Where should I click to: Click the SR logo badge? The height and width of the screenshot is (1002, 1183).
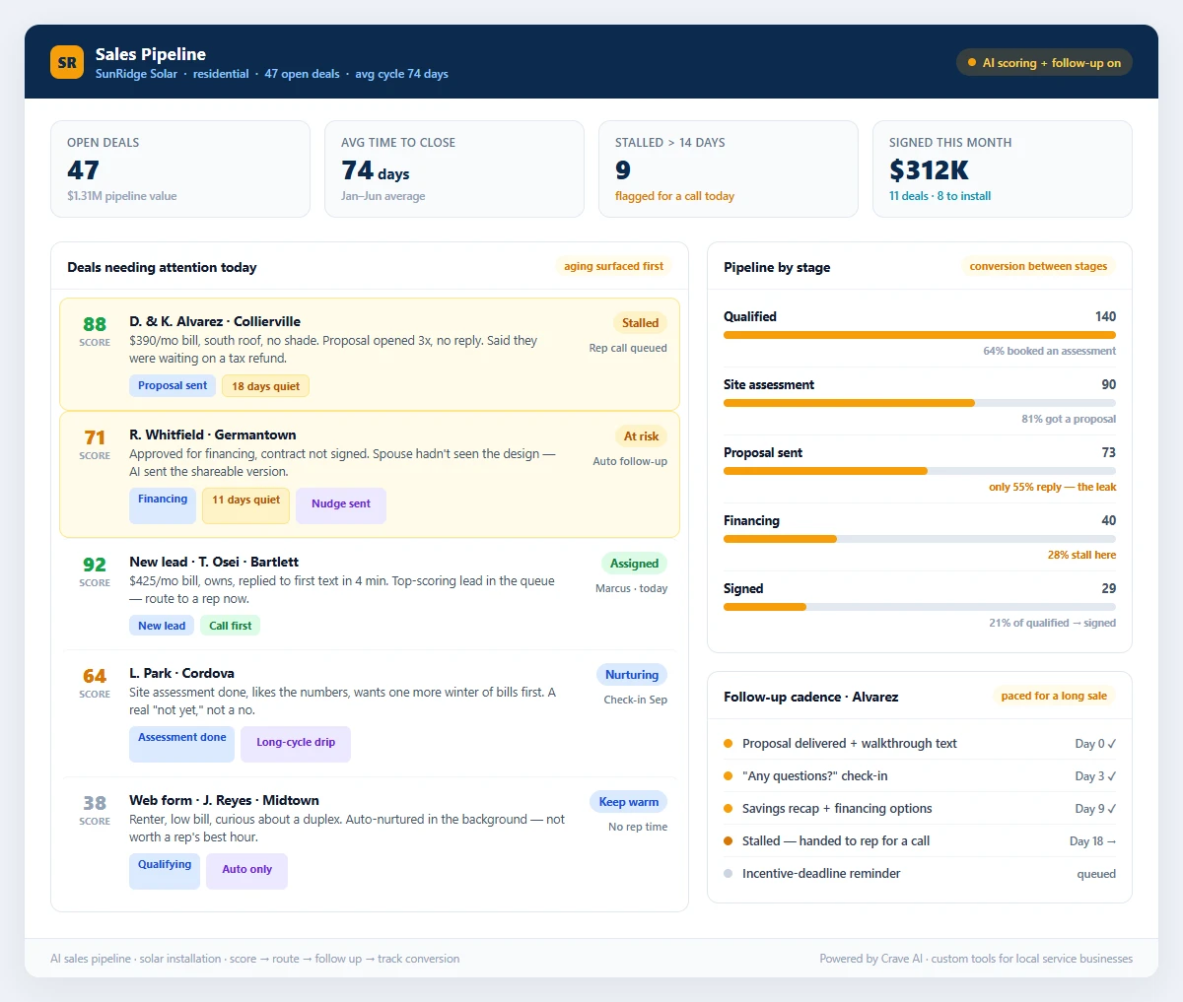[x=67, y=62]
